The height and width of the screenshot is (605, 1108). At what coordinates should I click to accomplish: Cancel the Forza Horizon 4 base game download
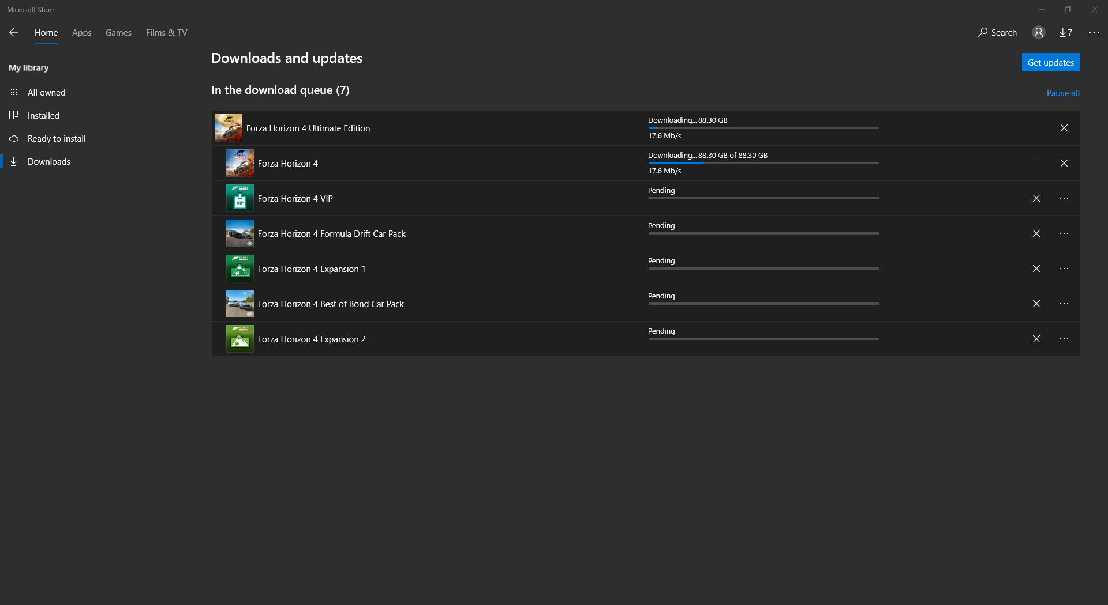click(1064, 164)
